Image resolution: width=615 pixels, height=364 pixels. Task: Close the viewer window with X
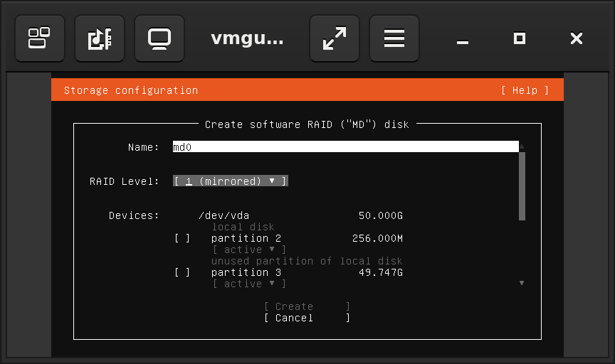pos(577,38)
